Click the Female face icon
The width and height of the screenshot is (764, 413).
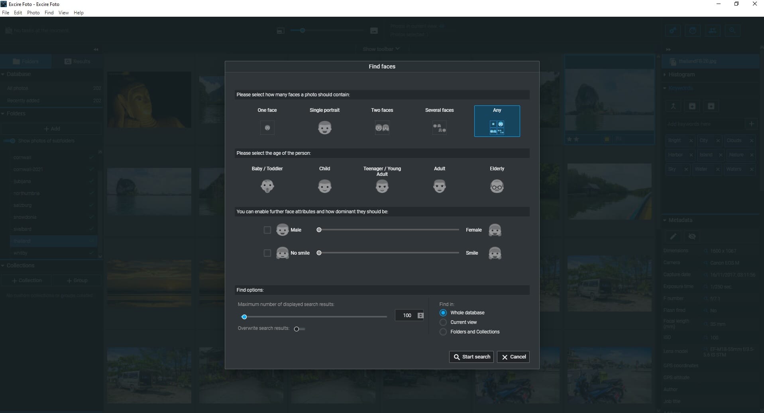(x=495, y=230)
